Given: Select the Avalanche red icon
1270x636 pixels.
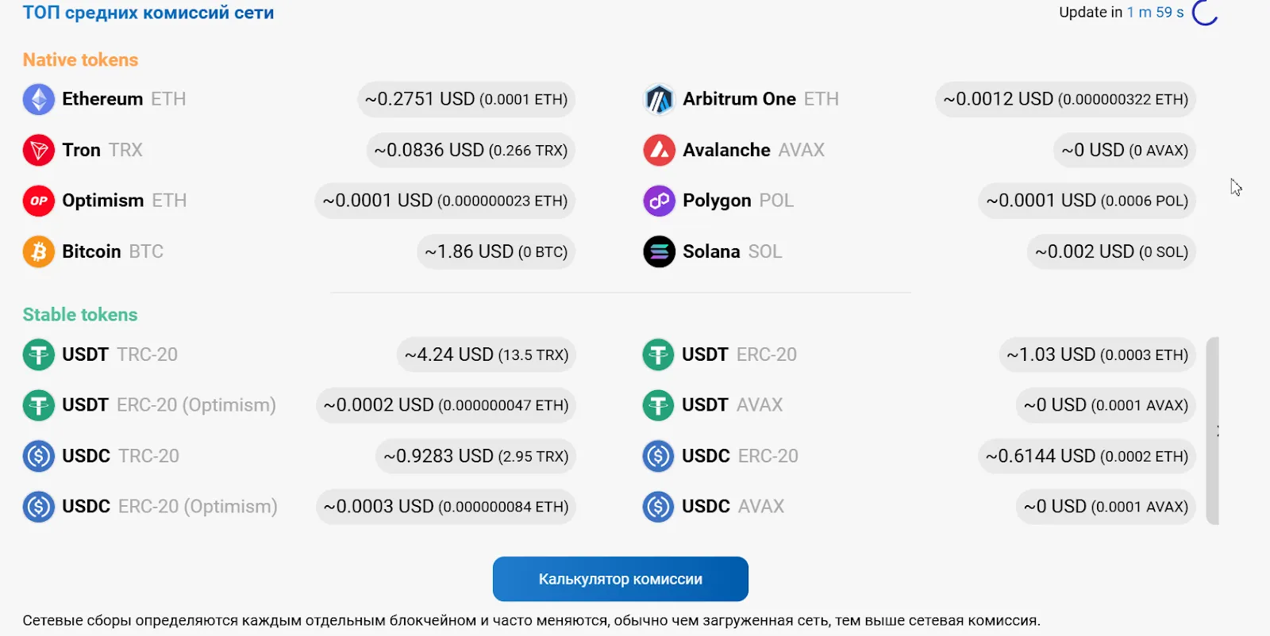Looking at the screenshot, I should point(659,150).
